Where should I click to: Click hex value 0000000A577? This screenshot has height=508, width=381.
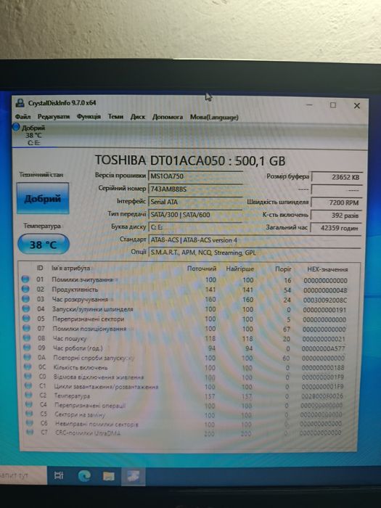tap(324, 348)
